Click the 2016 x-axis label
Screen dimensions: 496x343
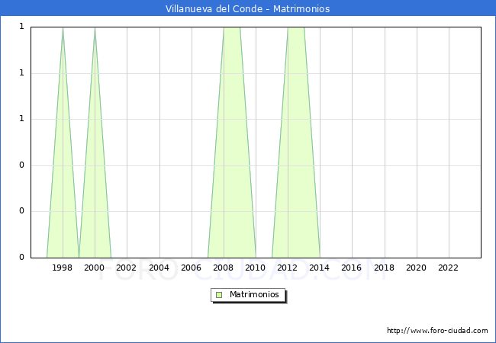pyautogui.click(x=352, y=268)
